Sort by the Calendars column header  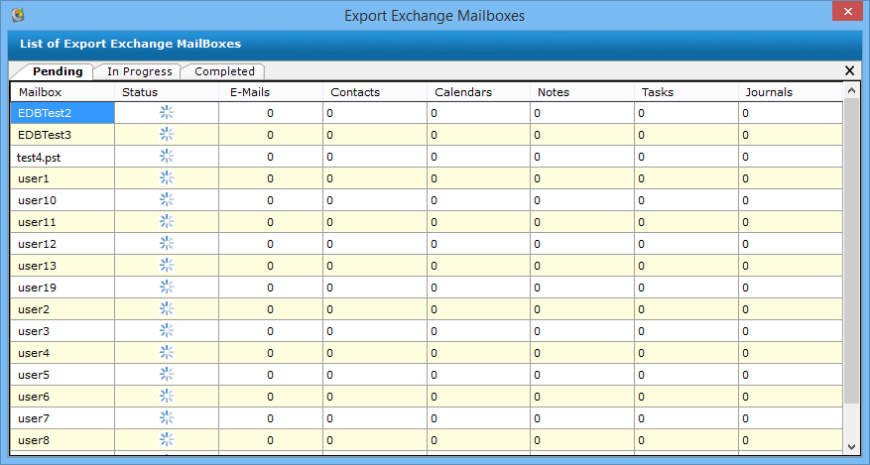tap(478, 92)
